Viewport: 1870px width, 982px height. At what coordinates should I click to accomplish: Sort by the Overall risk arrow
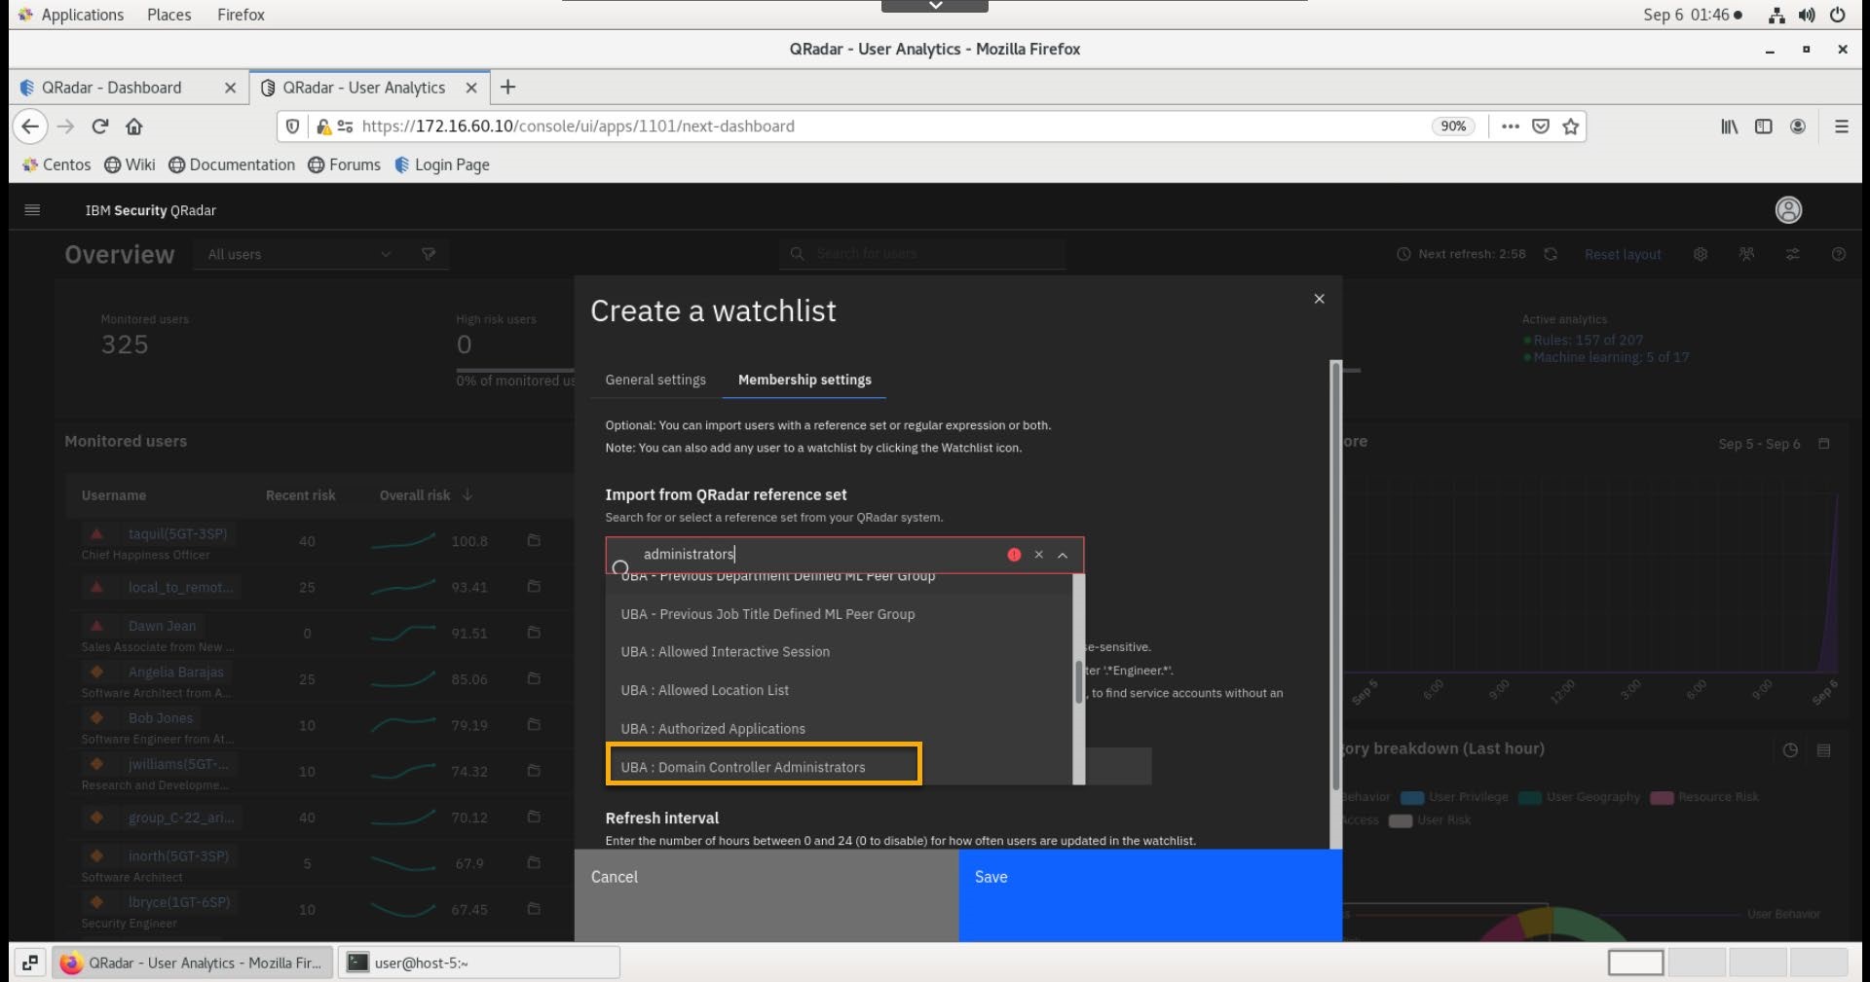pos(467,495)
